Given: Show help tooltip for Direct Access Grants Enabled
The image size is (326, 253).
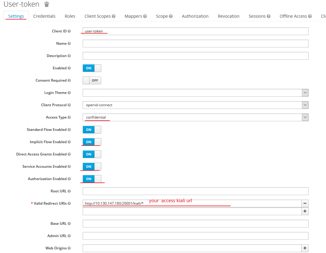Looking at the screenshot, I should coord(69,154).
